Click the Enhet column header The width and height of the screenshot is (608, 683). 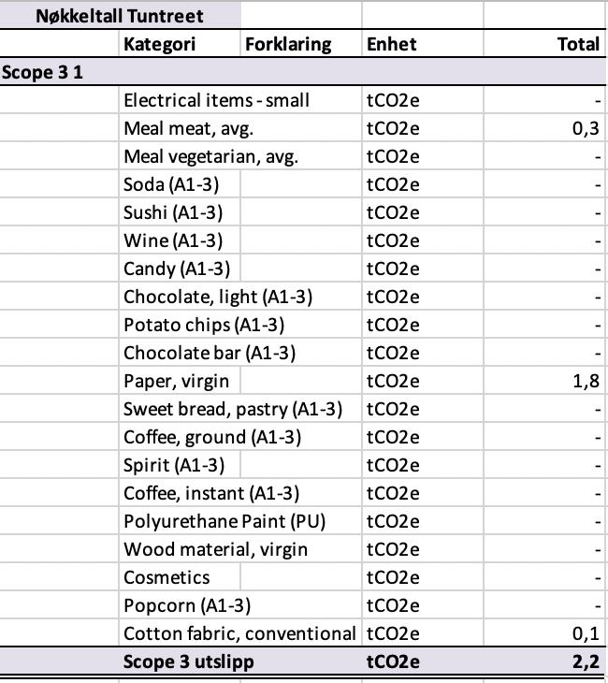(x=423, y=44)
